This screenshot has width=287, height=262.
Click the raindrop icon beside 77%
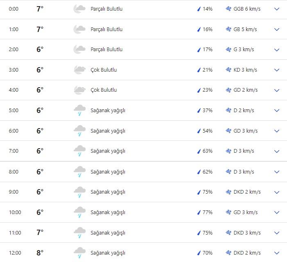(x=199, y=212)
